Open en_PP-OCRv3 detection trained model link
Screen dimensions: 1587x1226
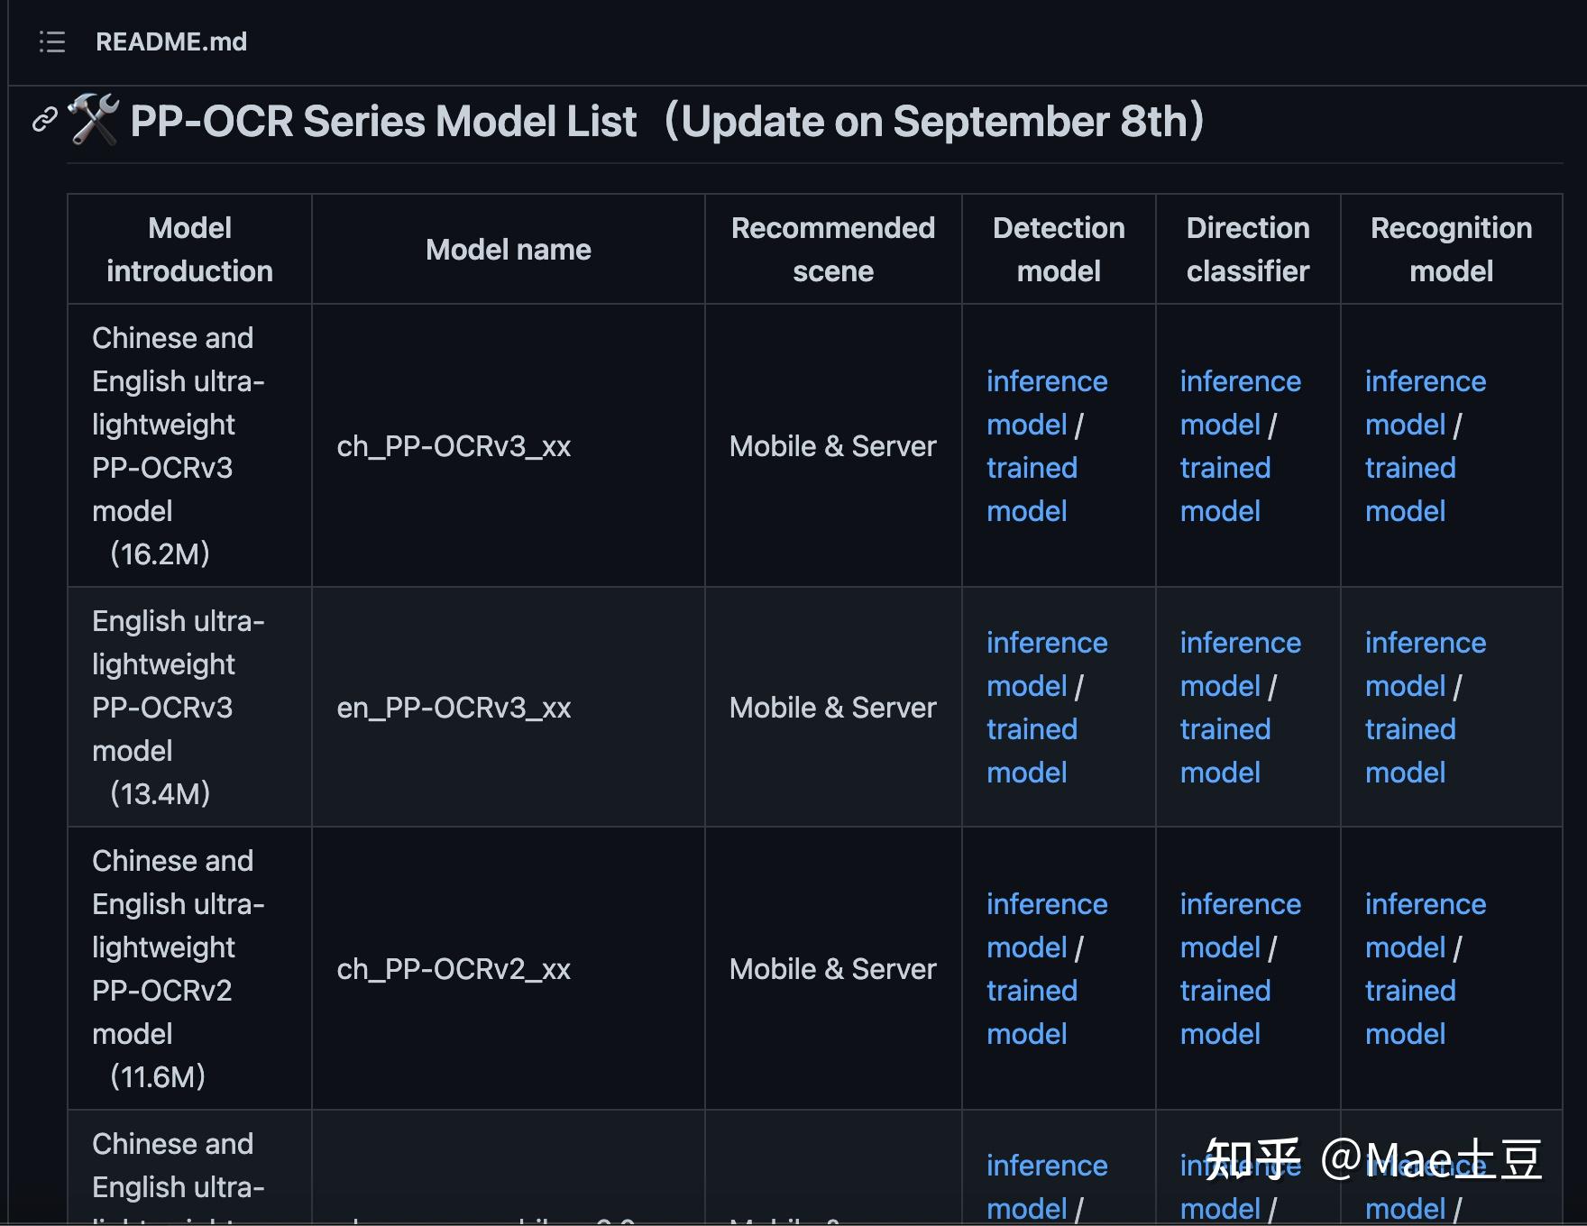click(x=1032, y=729)
